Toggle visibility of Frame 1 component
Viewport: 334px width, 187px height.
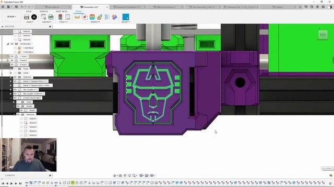[x=12, y=60]
